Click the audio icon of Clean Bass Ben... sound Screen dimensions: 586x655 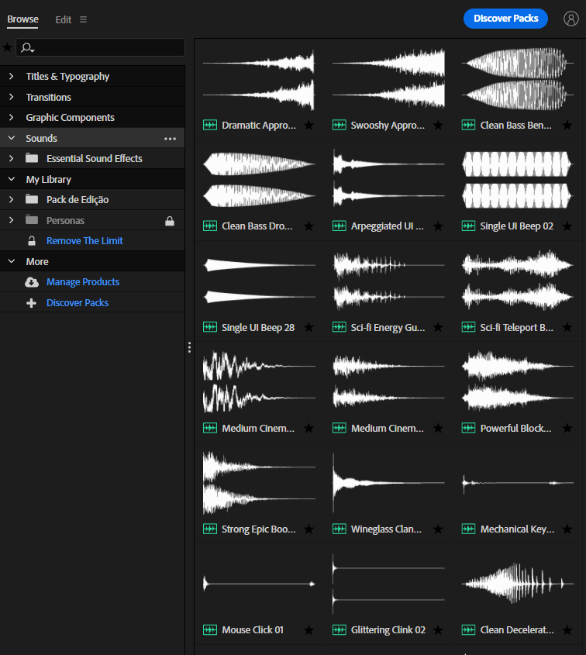[x=469, y=125]
